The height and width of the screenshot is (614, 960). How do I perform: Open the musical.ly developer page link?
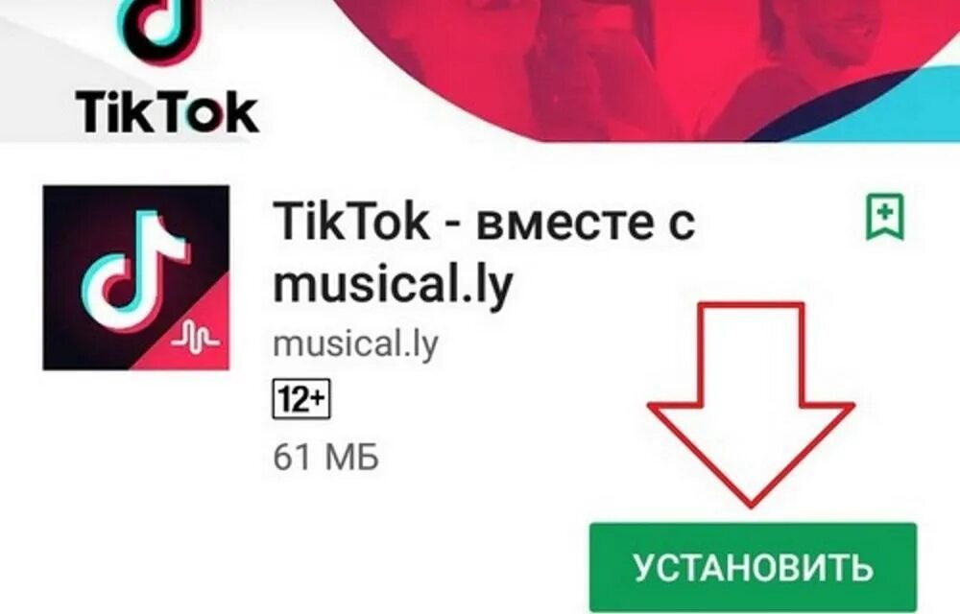[356, 343]
